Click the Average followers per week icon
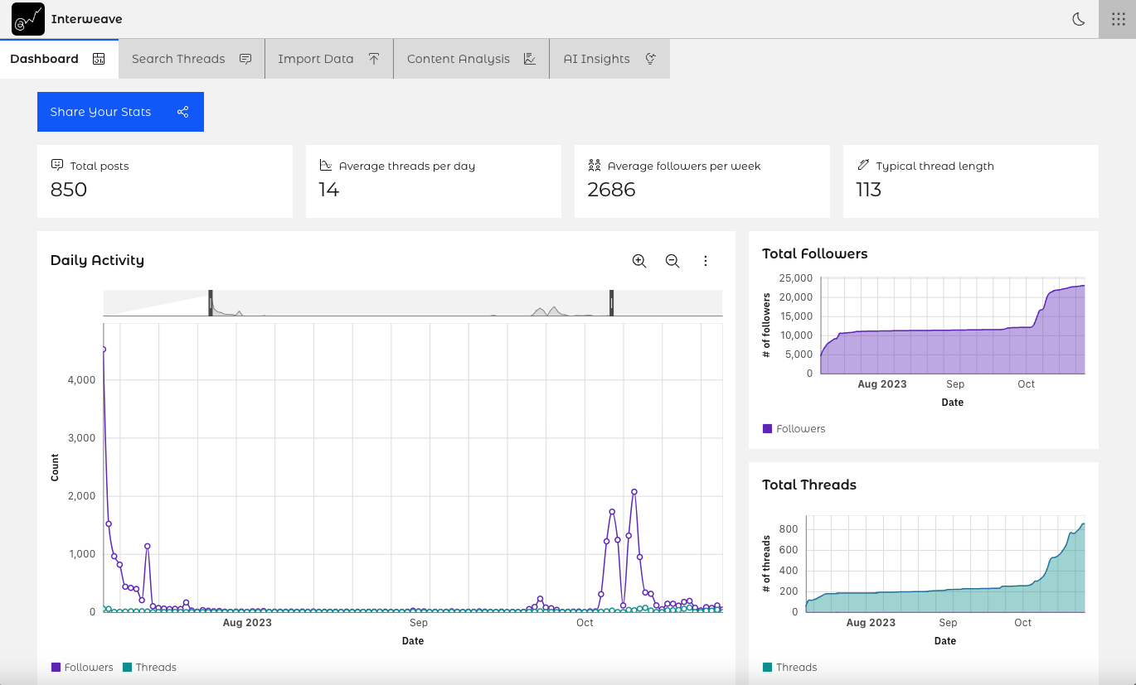Image resolution: width=1136 pixels, height=685 pixels. [x=595, y=165]
